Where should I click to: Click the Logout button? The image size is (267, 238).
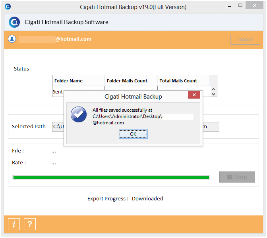pyautogui.click(x=245, y=40)
